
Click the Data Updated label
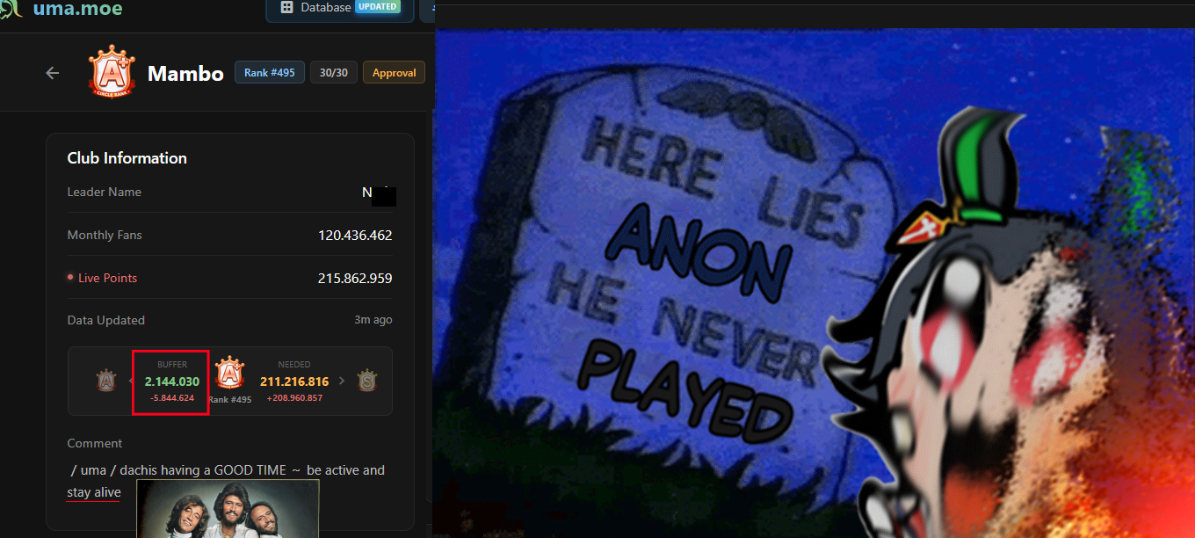[x=106, y=320]
